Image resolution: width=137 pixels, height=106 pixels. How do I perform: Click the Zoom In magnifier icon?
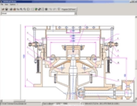pyautogui.click(x=21, y=9)
